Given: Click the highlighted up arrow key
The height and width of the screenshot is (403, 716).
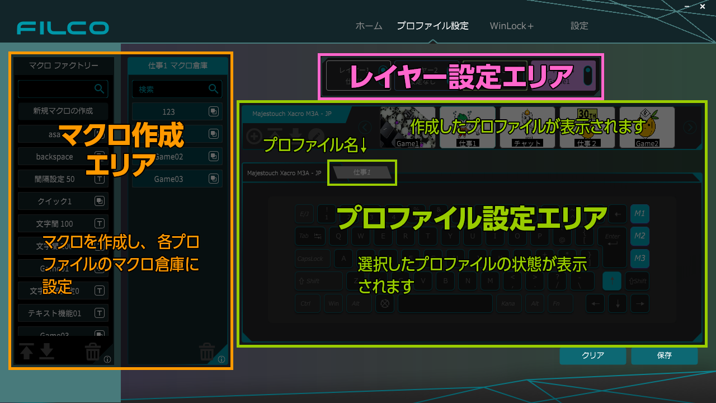Looking at the screenshot, I should pyautogui.click(x=611, y=281).
